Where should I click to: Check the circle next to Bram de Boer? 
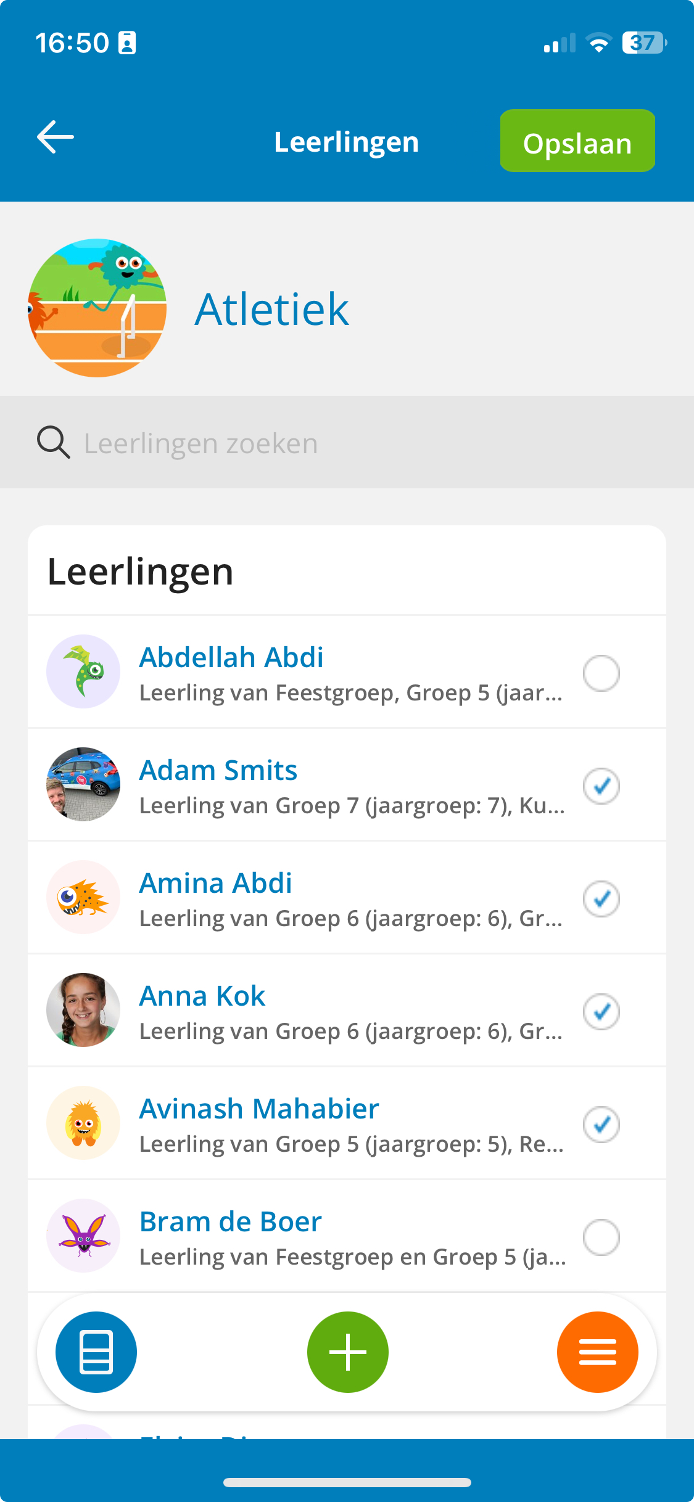pyautogui.click(x=601, y=1237)
